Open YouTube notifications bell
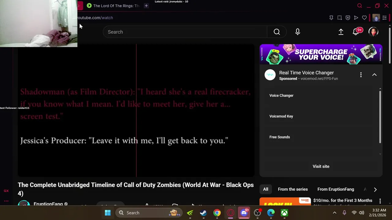Screen dimensions: 392x220 [x=356, y=32]
